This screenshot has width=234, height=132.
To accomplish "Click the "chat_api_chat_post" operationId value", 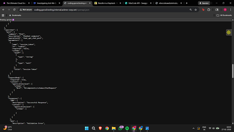I will pyautogui.click(x=33, y=38).
